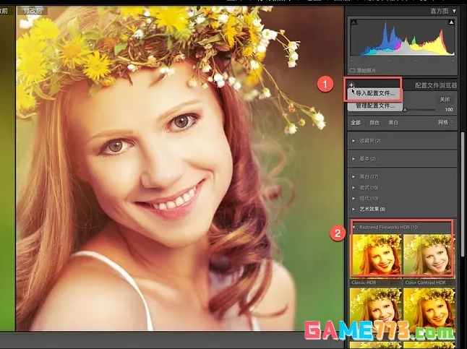This screenshot has height=349, width=467.
Task: Click the 修改后 after-view label
Action: point(33,11)
